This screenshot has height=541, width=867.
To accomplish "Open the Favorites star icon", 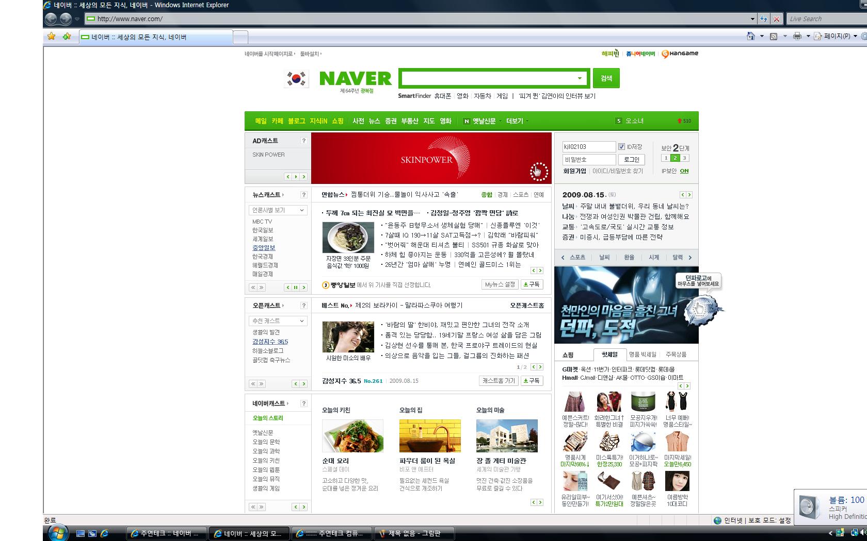I will (51, 36).
